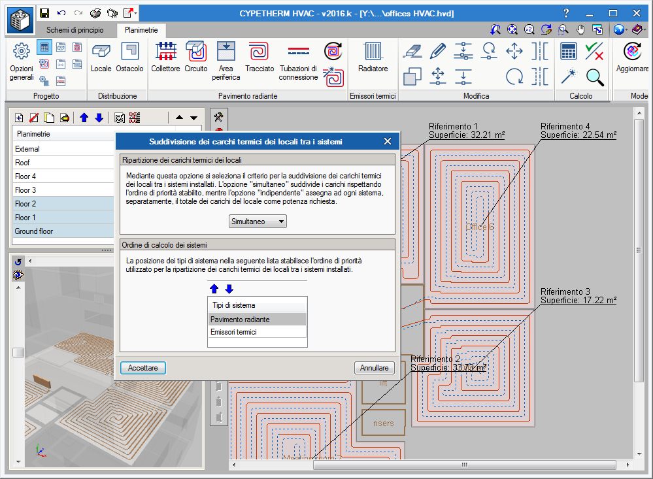Screen dimensions: 653x479
Task: Switch to Schemi di principio tab
Action: 75,30
